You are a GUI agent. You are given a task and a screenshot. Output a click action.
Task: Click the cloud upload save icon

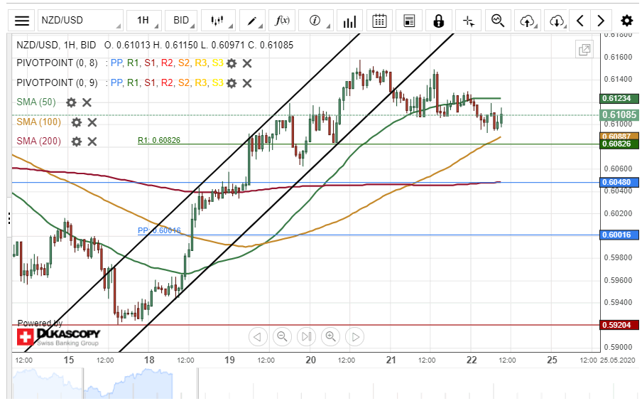[527, 21]
